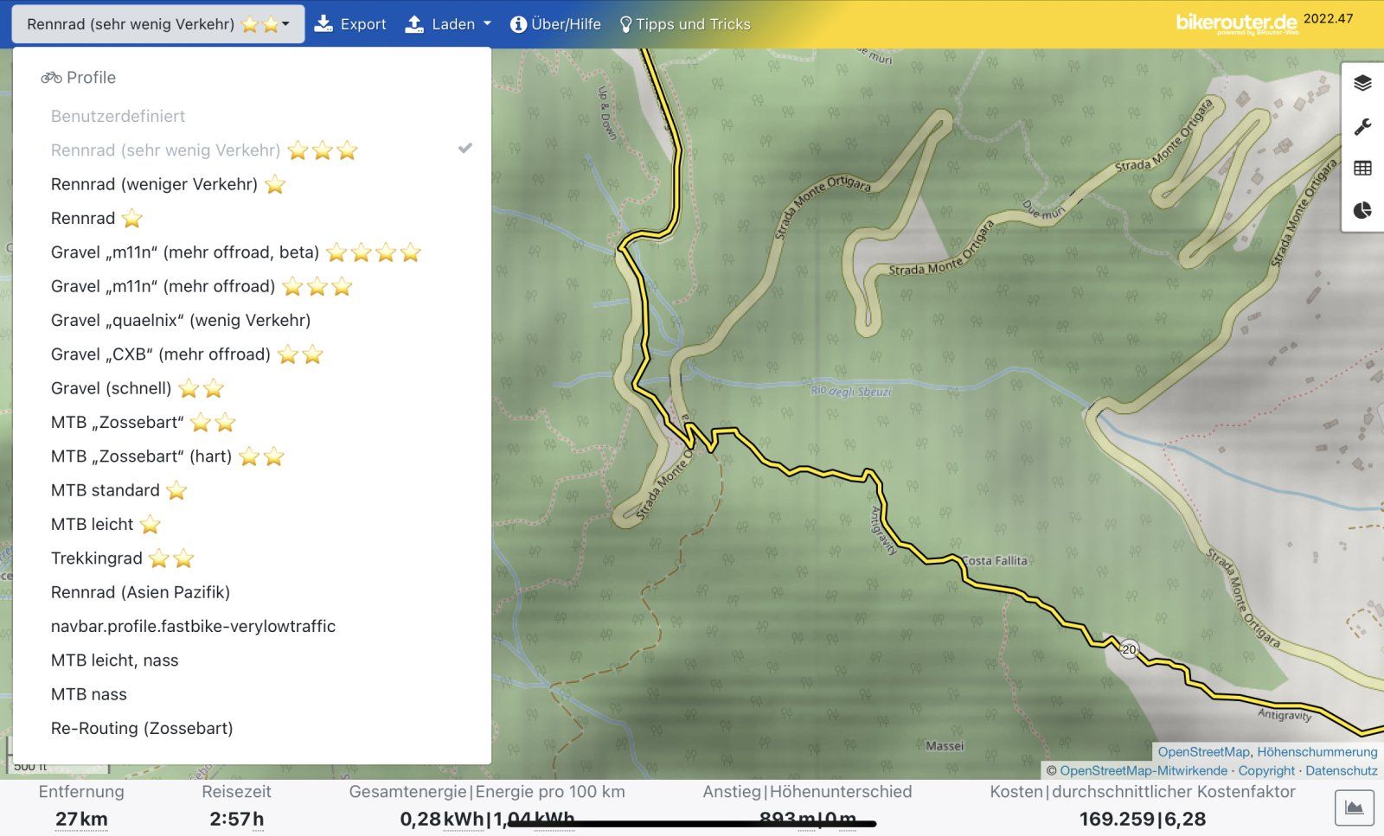Click the waypoint 20 marker on route
This screenshot has height=836, width=1384.
(1129, 649)
